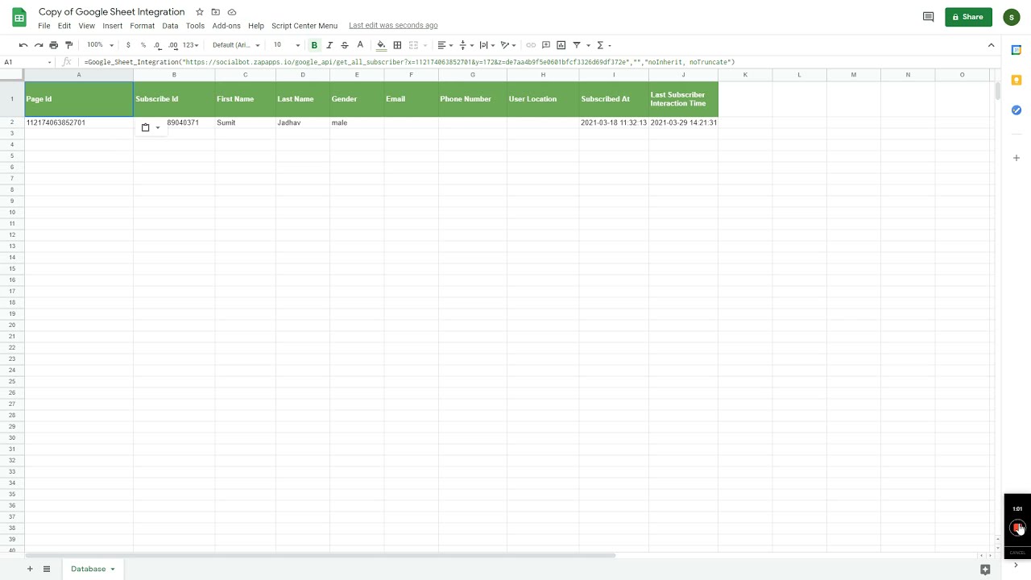Open the text color picker

[x=360, y=45]
